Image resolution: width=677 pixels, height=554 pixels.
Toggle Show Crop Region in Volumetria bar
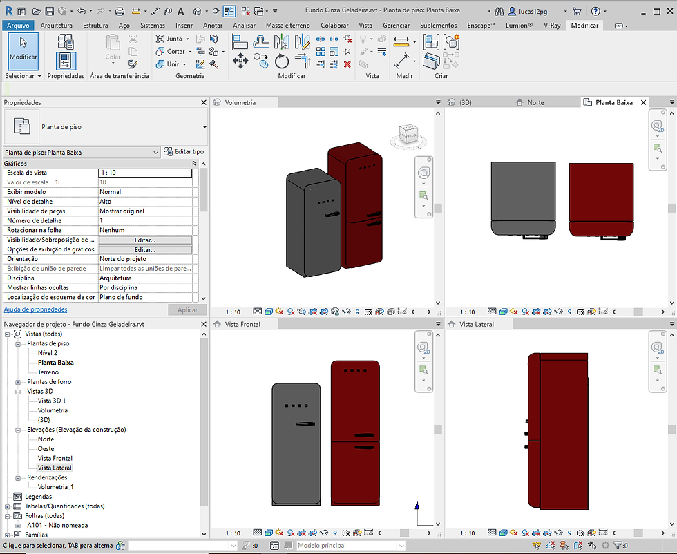coord(324,312)
